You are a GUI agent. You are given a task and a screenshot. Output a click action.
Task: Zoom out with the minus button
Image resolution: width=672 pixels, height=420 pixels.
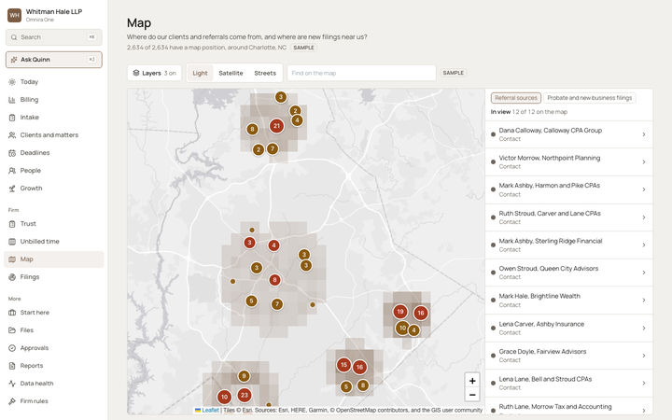(x=472, y=395)
